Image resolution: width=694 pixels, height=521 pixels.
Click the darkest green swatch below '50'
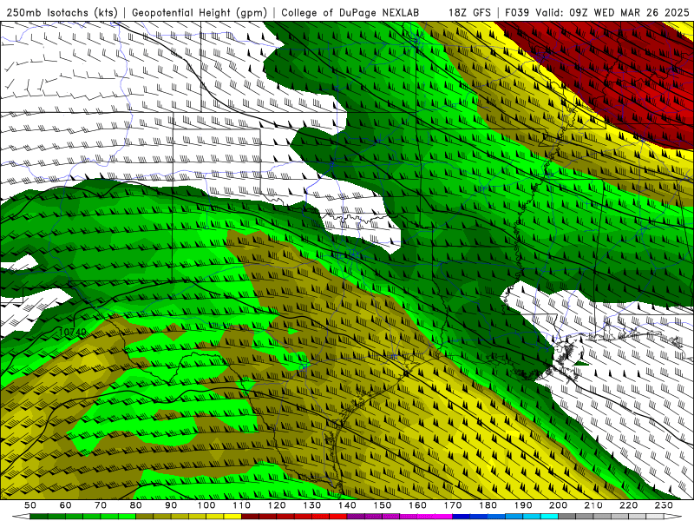click(39, 517)
